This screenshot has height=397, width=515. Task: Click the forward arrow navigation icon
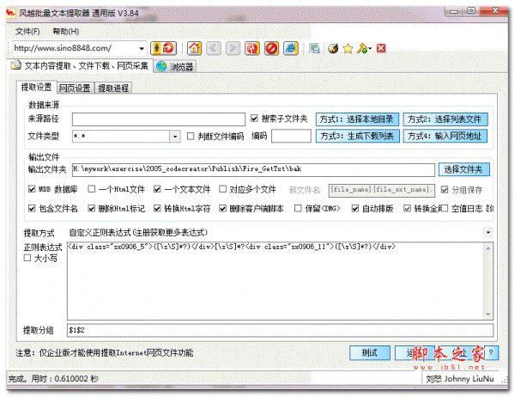pyautogui.click(x=233, y=48)
